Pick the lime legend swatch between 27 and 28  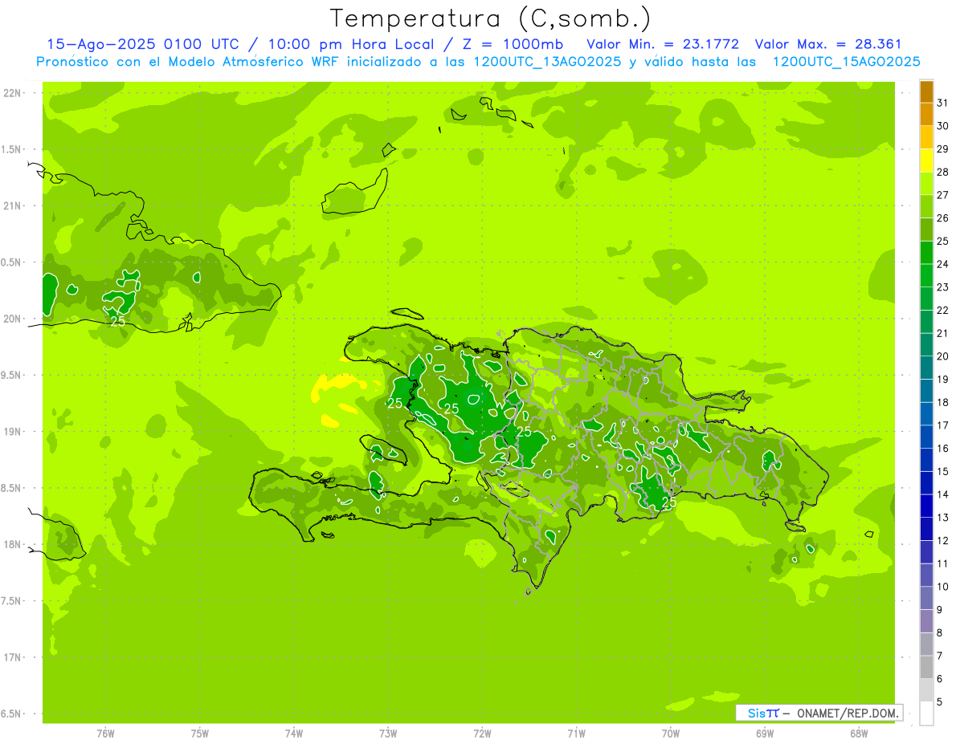[x=926, y=183]
